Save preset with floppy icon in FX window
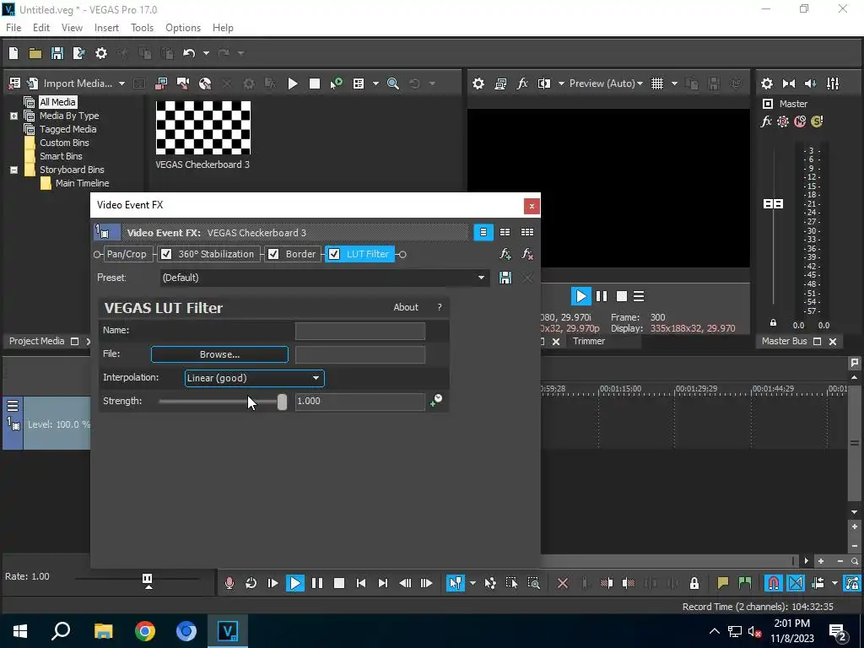 [505, 278]
